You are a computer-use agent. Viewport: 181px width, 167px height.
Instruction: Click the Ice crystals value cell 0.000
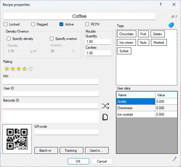point(166,114)
